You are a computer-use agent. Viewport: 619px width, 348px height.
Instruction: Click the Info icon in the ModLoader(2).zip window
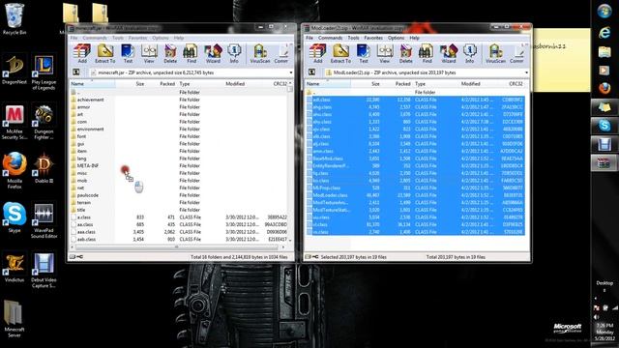pyautogui.click(x=469, y=54)
